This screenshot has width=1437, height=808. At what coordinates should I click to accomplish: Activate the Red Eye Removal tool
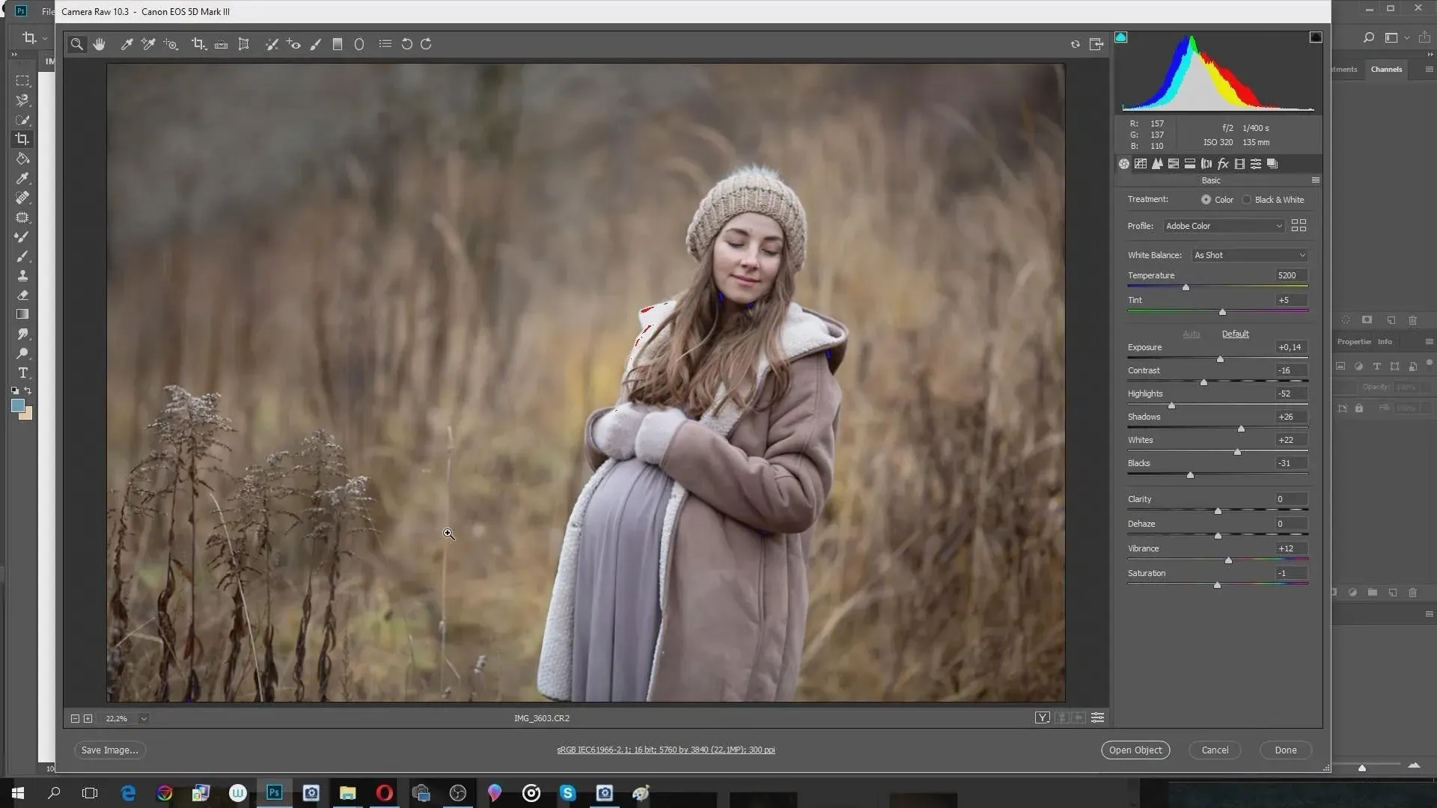[x=293, y=44]
